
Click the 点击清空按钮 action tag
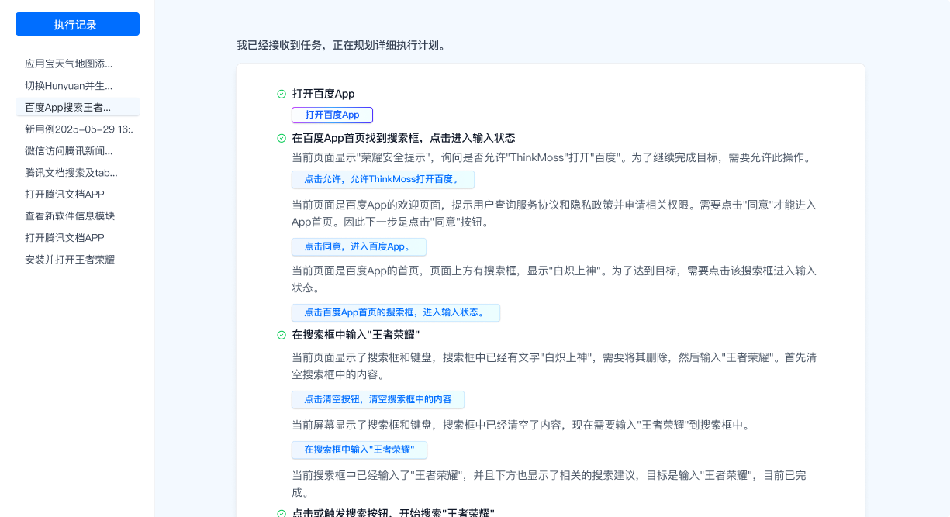378,399
